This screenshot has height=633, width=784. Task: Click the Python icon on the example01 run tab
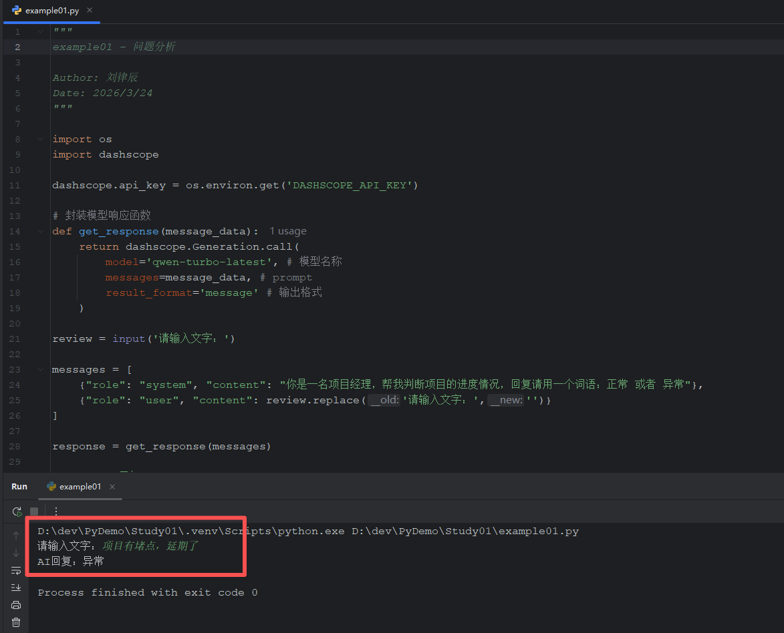(x=51, y=487)
